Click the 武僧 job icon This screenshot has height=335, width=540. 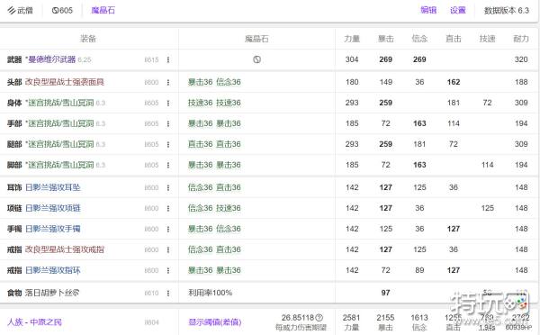pos(12,10)
